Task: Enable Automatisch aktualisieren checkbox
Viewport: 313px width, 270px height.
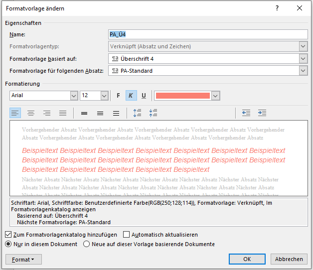Action: tap(127, 235)
